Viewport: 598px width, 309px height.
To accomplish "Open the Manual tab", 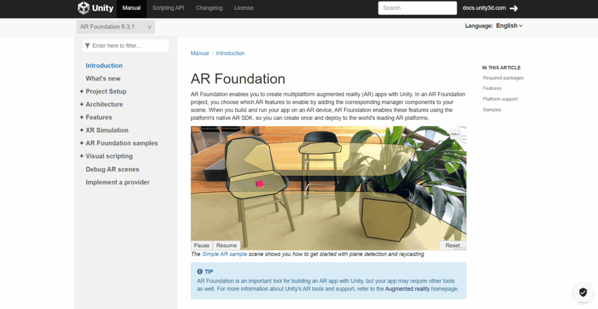I will point(131,8).
